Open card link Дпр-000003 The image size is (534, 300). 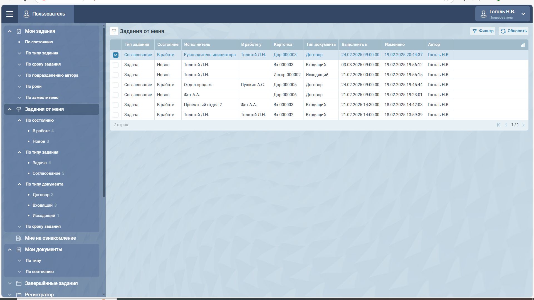[285, 55]
